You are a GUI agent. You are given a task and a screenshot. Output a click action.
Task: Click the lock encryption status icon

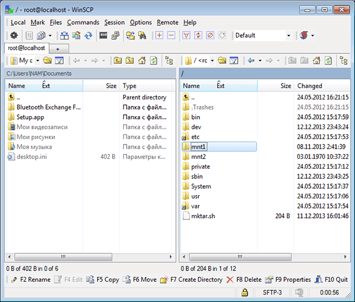point(244,293)
